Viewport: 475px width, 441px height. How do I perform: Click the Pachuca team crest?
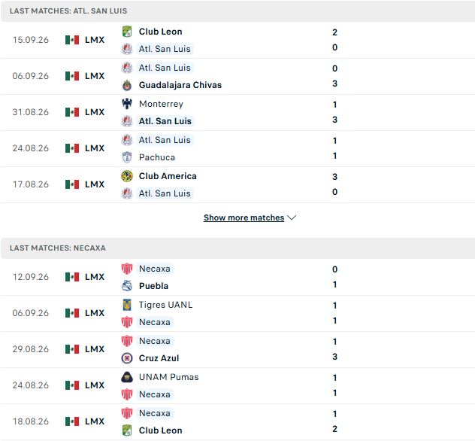127,157
